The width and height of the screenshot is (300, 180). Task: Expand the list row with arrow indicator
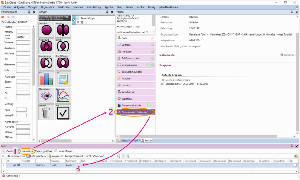(4, 165)
